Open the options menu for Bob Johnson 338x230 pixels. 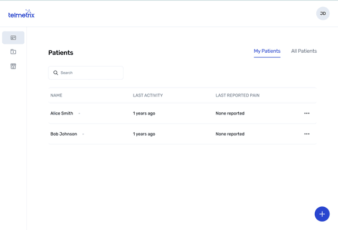[307, 134]
